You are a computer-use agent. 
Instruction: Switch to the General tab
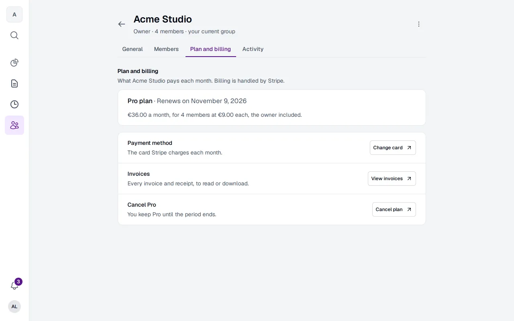point(133,49)
